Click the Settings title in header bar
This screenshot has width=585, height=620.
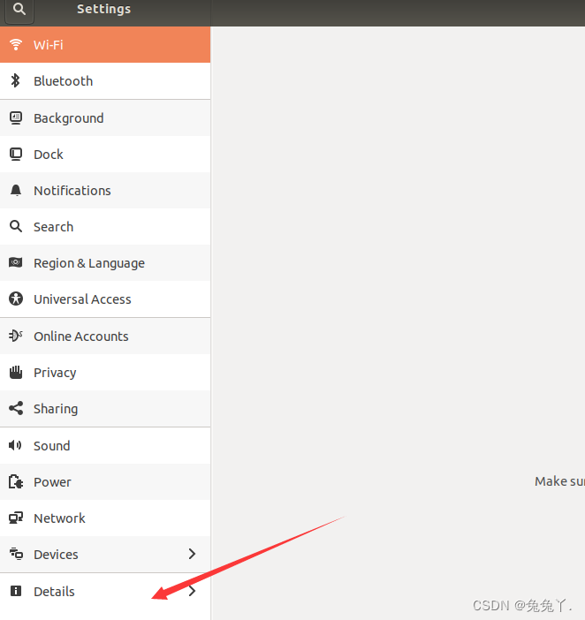pos(103,9)
